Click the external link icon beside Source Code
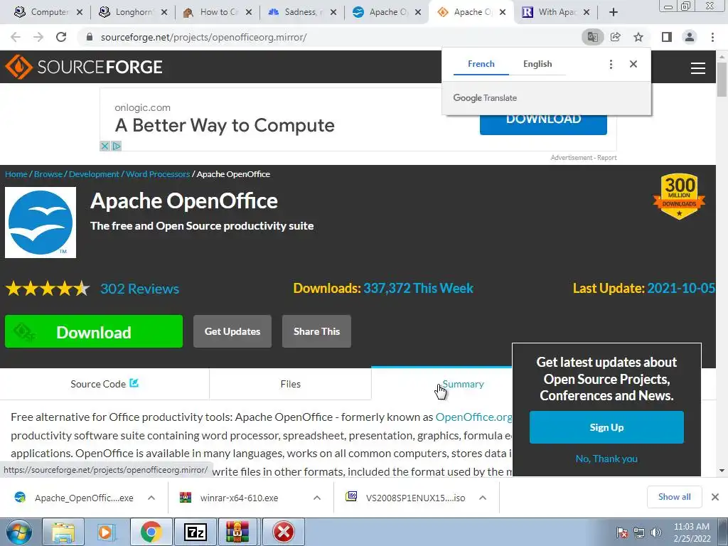The image size is (728, 546). tap(134, 383)
